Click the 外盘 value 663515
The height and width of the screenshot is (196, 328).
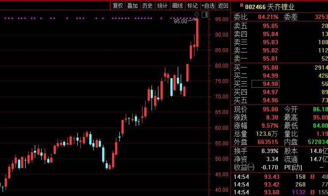pos(268,142)
